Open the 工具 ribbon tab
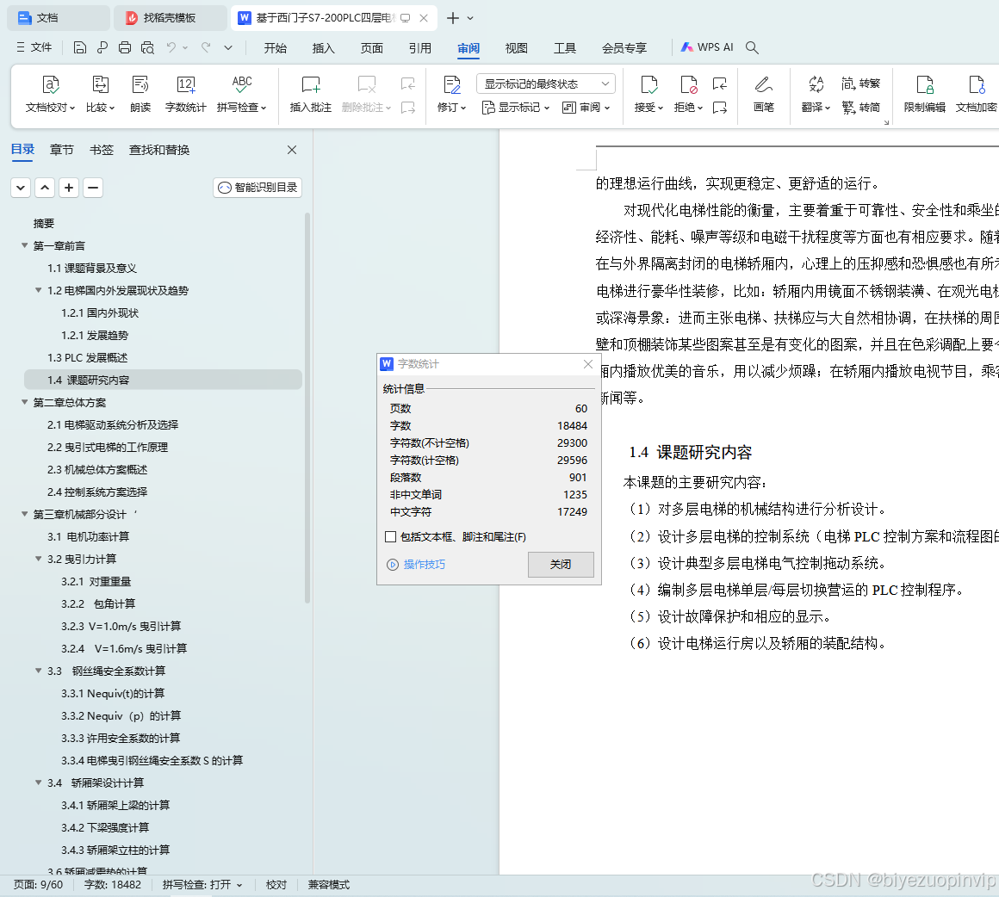The image size is (999, 897). coord(564,48)
